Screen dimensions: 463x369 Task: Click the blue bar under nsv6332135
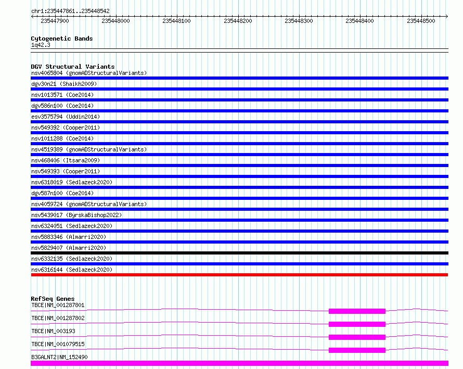point(239,264)
